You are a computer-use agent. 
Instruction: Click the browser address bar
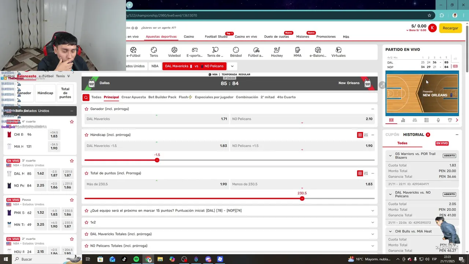[x=275, y=15]
